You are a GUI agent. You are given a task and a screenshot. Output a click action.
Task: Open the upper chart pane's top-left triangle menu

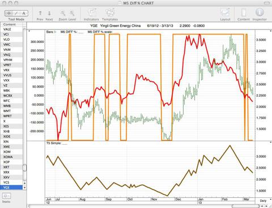(x=29, y=31)
